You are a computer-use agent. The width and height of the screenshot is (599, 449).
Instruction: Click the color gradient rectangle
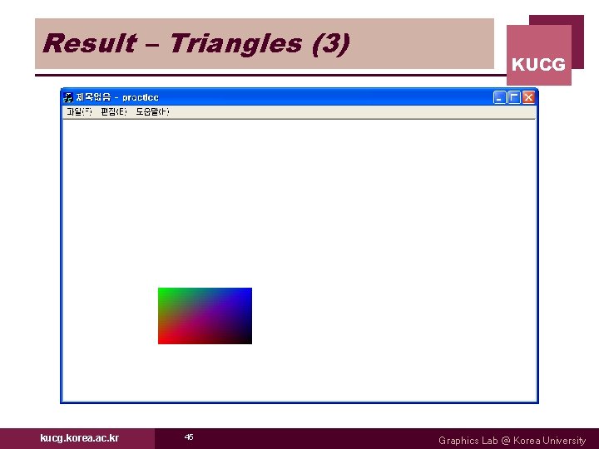click(x=205, y=316)
